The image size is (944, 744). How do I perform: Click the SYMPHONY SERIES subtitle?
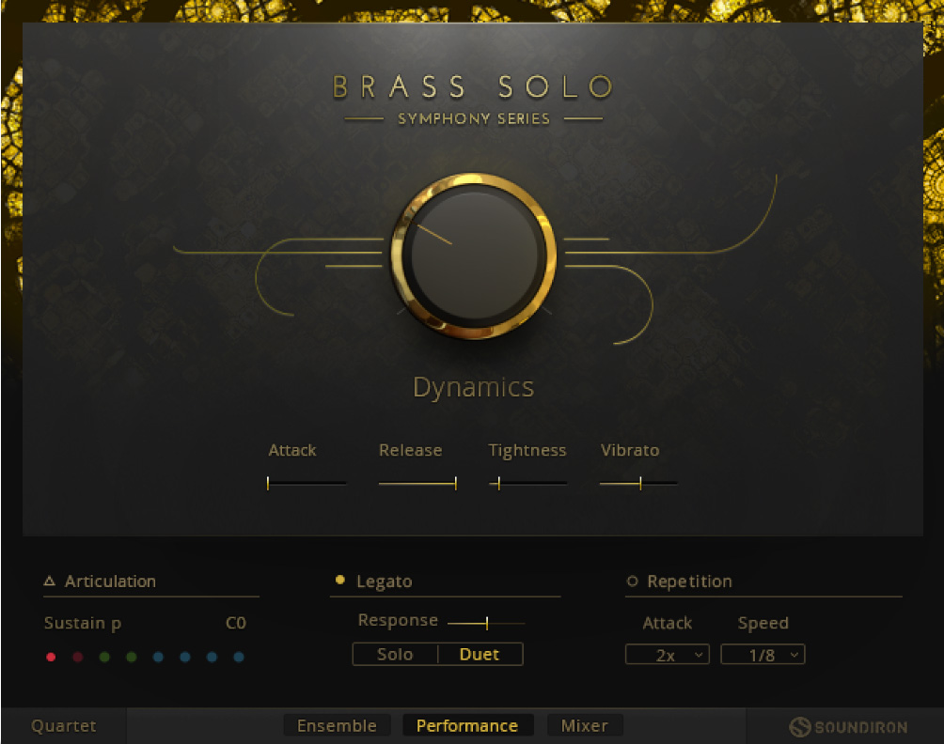[474, 119]
